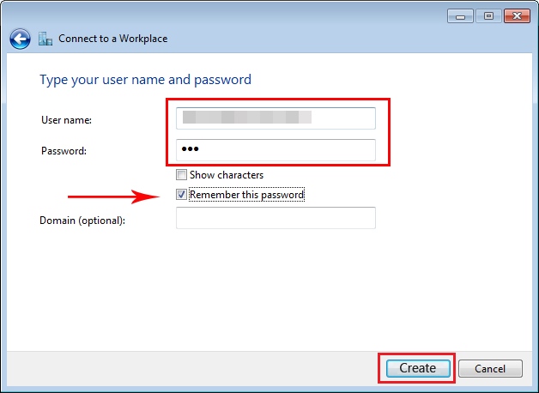
Task: Click inside the Password field
Action: [x=276, y=150]
